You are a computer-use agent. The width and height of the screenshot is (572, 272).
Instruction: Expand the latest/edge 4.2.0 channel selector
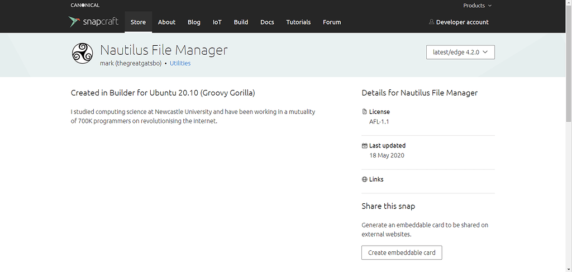[460, 52]
